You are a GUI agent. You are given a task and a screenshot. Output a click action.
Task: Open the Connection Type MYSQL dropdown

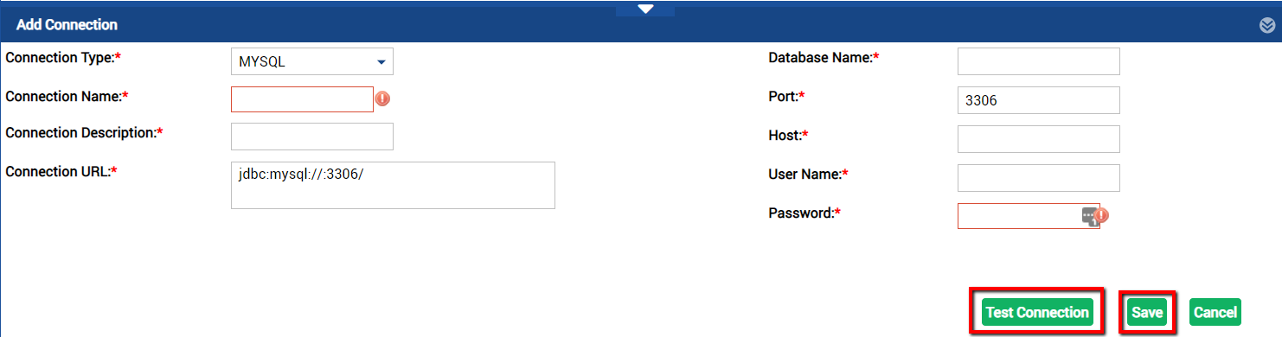click(x=312, y=61)
